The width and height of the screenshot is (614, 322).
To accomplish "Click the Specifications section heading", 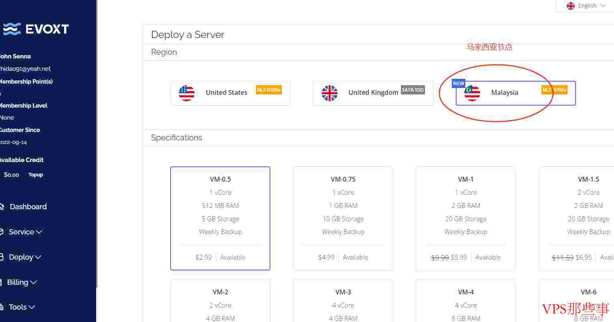I will coord(177,138).
